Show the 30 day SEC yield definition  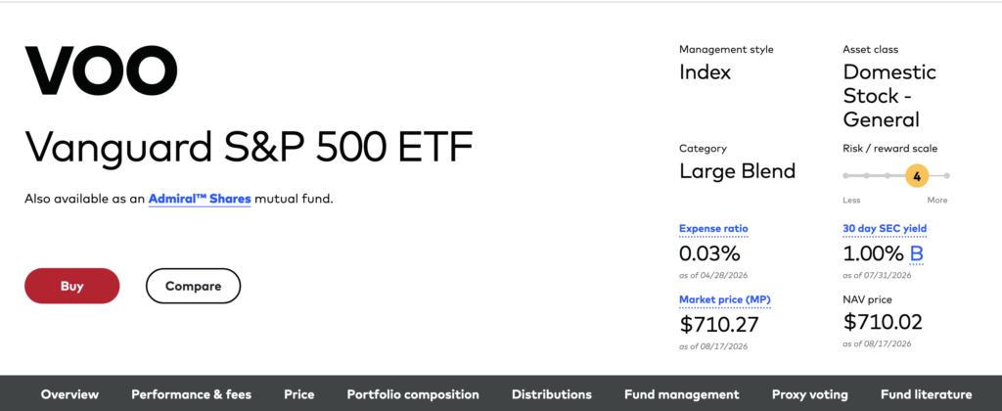coord(885,229)
